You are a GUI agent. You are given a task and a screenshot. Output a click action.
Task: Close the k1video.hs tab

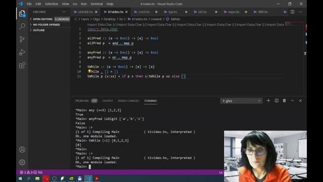tap(127, 12)
